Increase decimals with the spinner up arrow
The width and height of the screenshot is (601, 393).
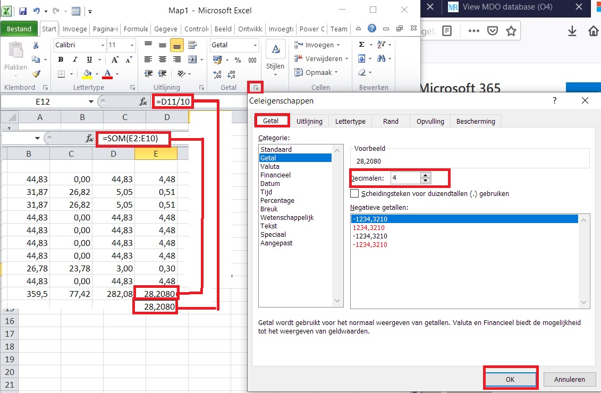tap(425, 175)
